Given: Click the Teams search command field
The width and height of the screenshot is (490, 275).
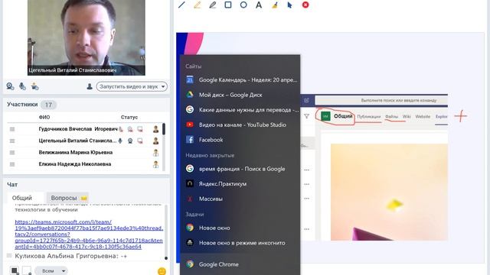Looking at the screenshot, I should [x=381, y=100].
